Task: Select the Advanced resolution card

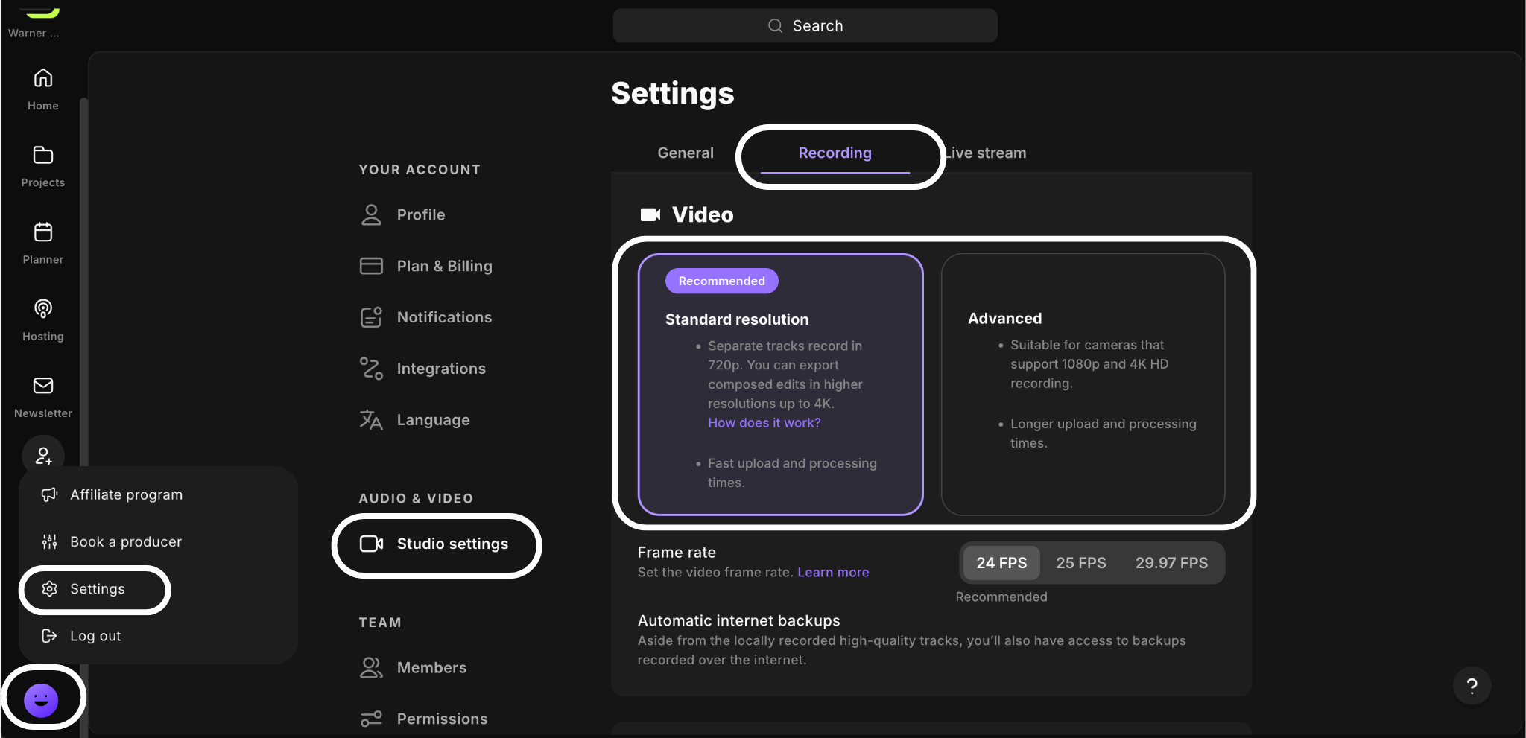Action: click(1083, 384)
